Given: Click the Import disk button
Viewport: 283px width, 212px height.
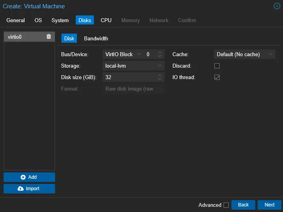Looking at the screenshot, I should 29,189.
